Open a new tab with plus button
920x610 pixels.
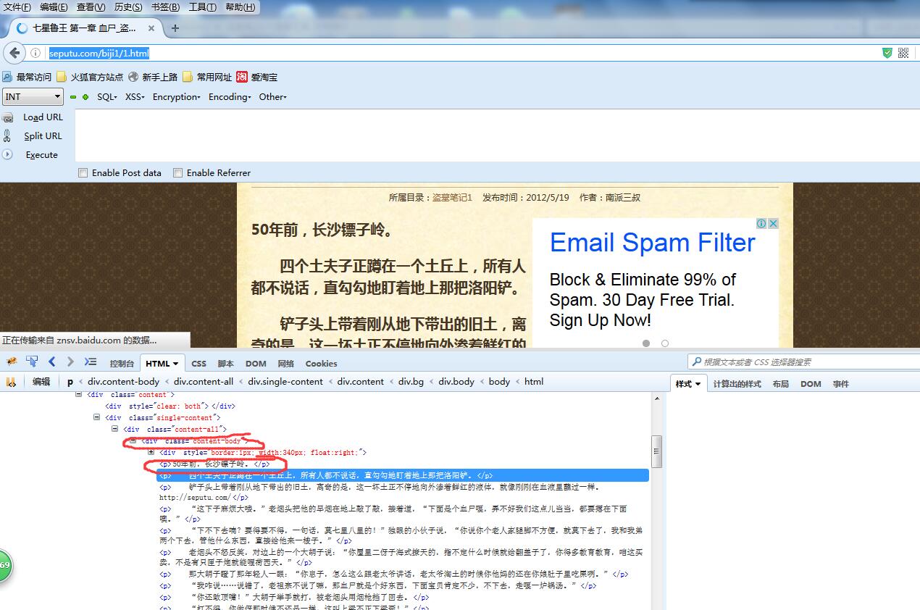175,28
